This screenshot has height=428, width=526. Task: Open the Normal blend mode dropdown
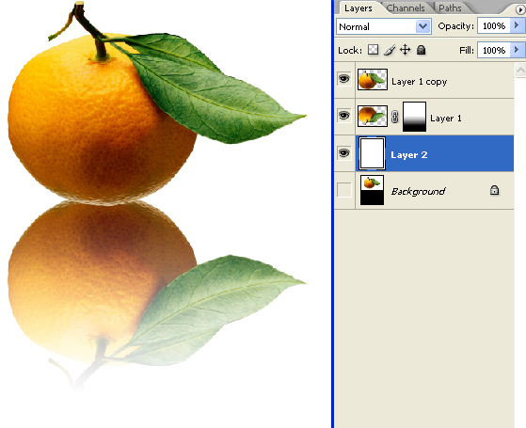pos(384,26)
